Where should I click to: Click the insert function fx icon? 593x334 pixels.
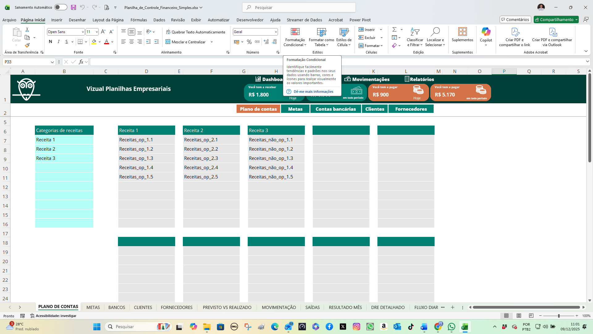coord(81,62)
